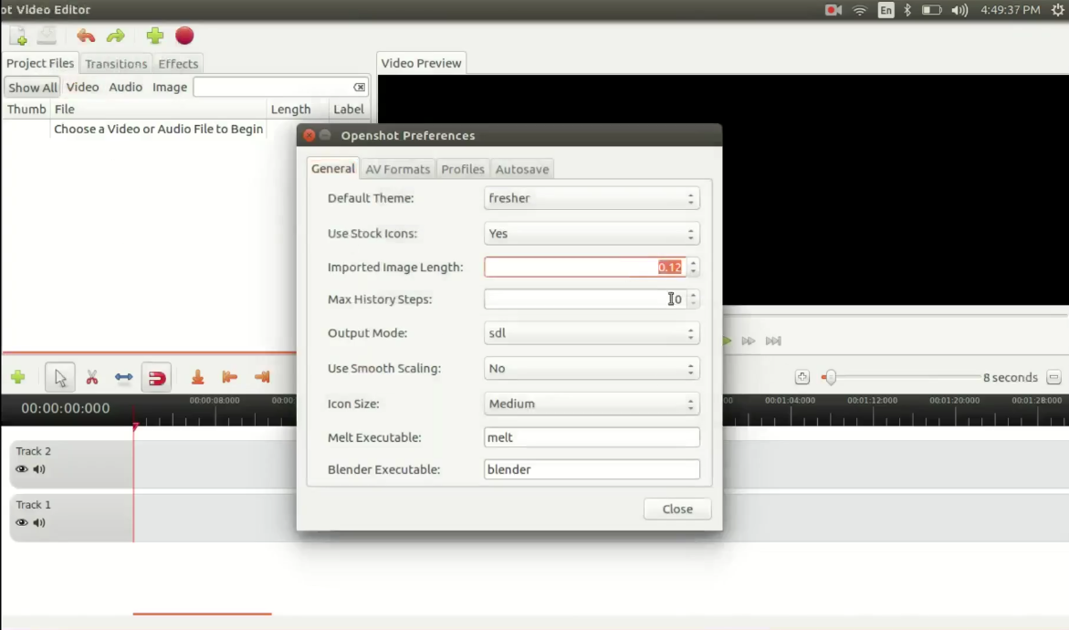The height and width of the screenshot is (630, 1069).
Task: Click the Bluetooth icon in top bar
Action: click(x=907, y=10)
